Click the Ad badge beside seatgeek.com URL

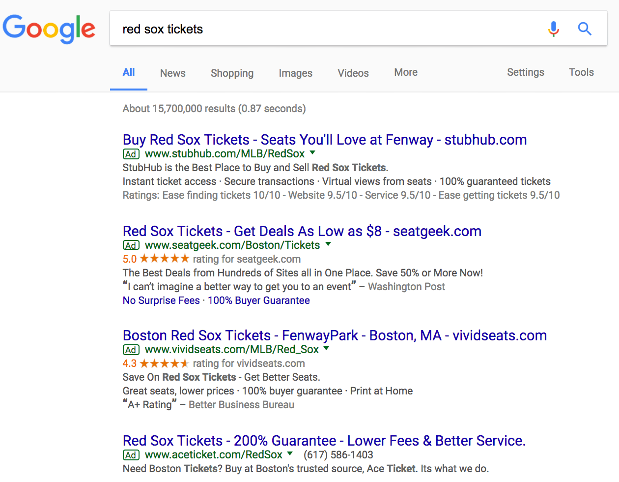click(x=131, y=245)
